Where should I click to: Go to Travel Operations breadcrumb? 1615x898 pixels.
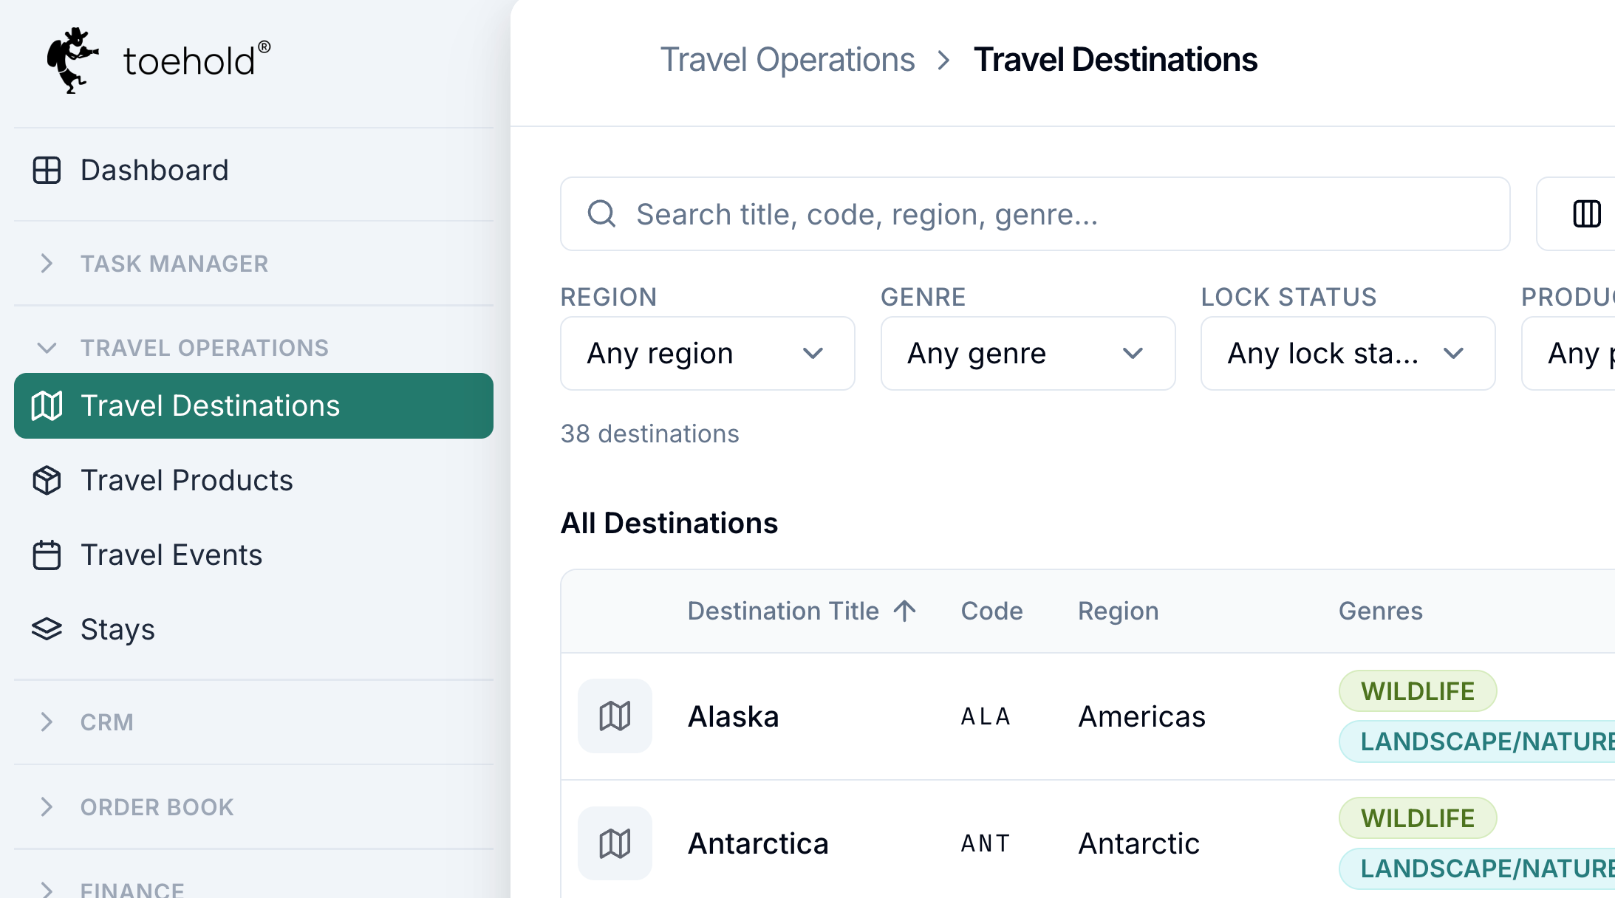[x=787, y=60]
